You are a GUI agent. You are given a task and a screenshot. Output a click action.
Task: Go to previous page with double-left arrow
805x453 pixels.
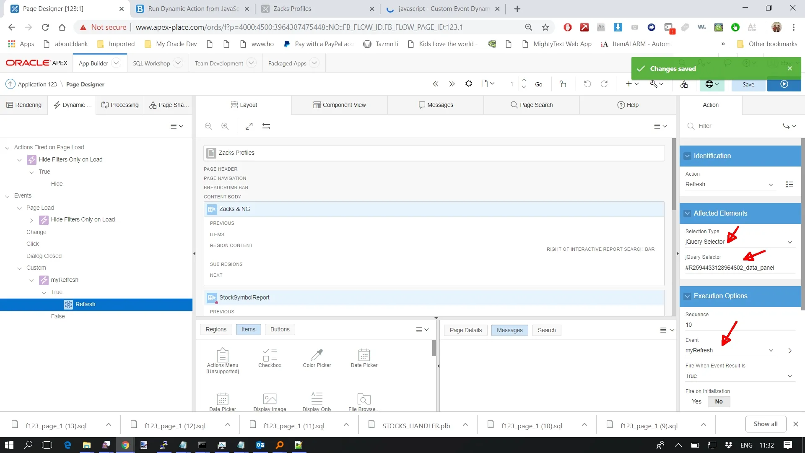click(x=436, y=84)
